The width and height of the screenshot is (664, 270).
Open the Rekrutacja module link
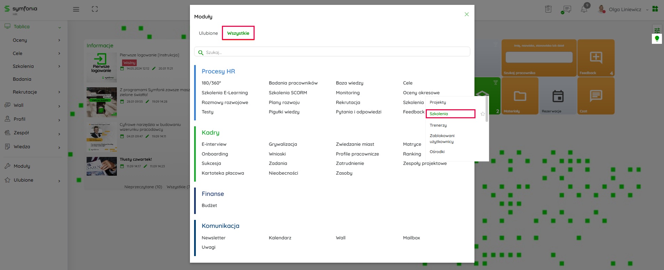[x=348, y=102]
